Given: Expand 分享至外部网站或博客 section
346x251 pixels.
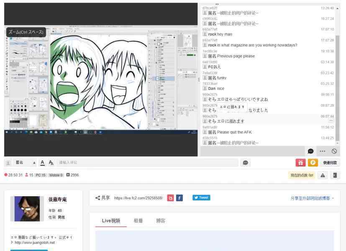Looking at the screenshot, I should point(312,198).
